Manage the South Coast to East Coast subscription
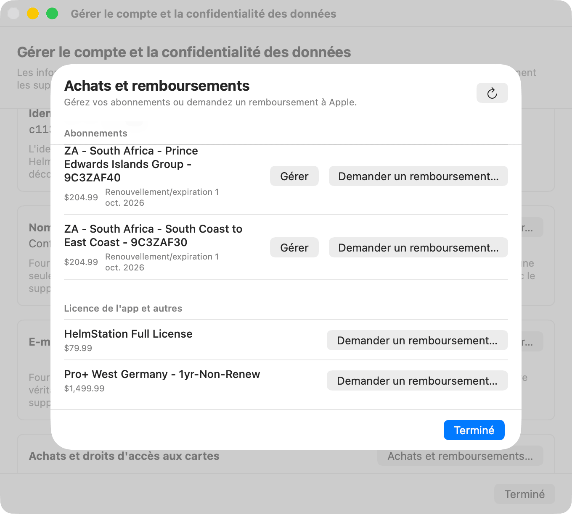 (x=294, y=248)
